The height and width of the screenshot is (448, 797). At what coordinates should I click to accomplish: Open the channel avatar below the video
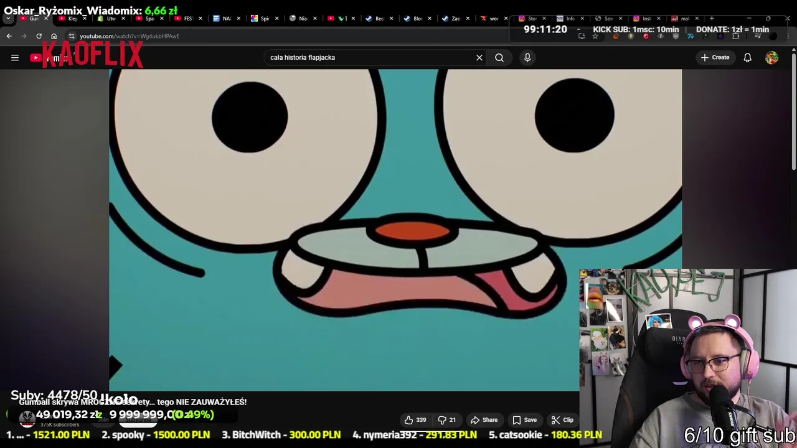(27, 419)
